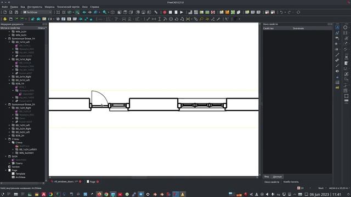Switch to the Page tab
The image size is (351, 197).
click(93, 182)
